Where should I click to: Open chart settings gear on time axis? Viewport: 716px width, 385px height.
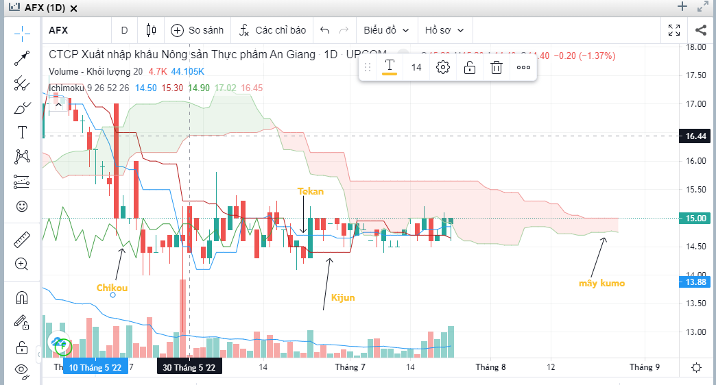click(696, 367)
